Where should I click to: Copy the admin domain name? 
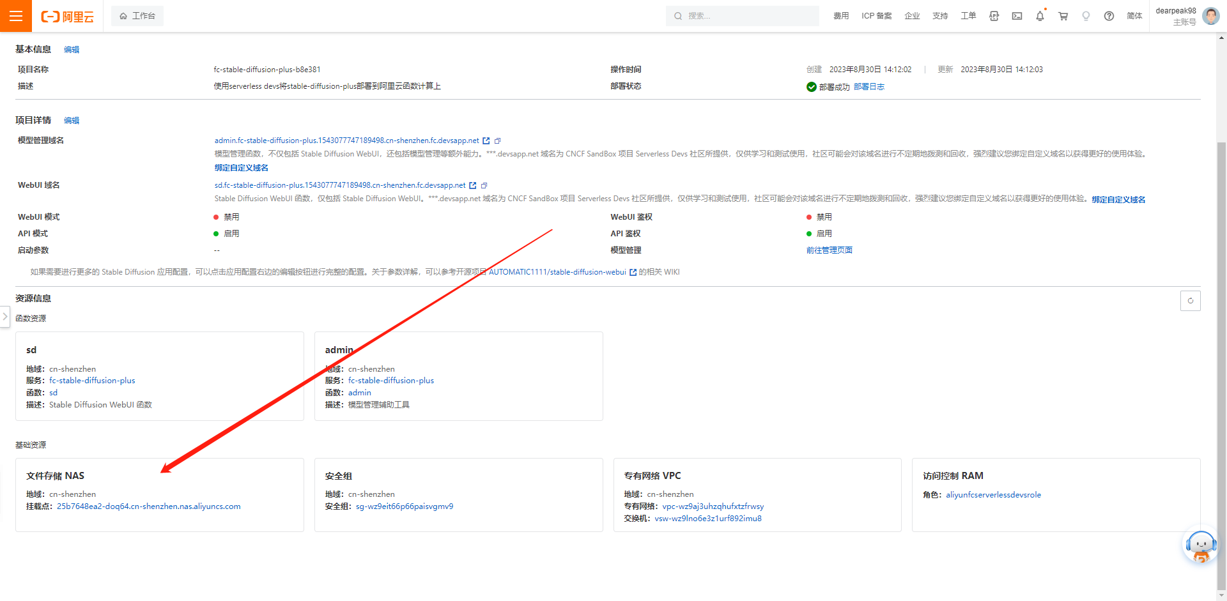[498, 141]
